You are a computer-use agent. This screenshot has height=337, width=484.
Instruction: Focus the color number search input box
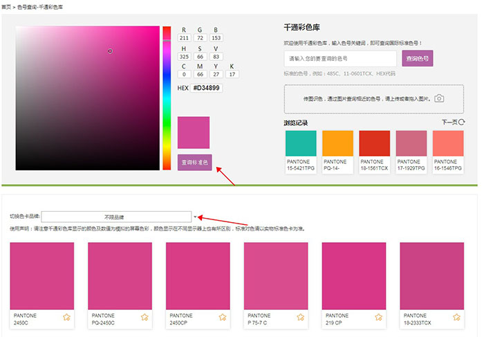coord(340,59)
